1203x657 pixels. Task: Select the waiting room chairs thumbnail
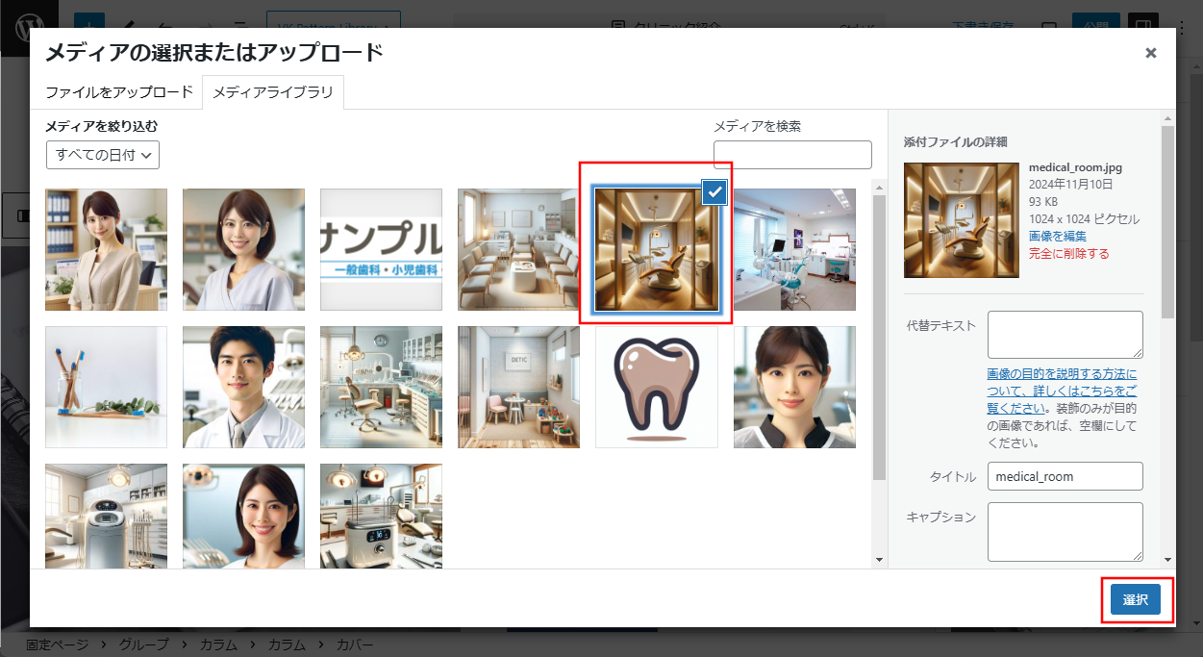coord(518,249)
